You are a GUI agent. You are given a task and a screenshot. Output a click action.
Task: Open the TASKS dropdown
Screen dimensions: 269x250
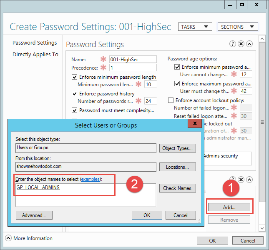pyautogui.click(x=195, y=27)
